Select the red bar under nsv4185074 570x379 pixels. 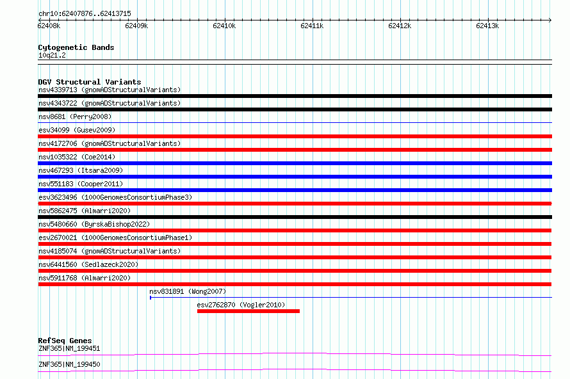[295, 257]
